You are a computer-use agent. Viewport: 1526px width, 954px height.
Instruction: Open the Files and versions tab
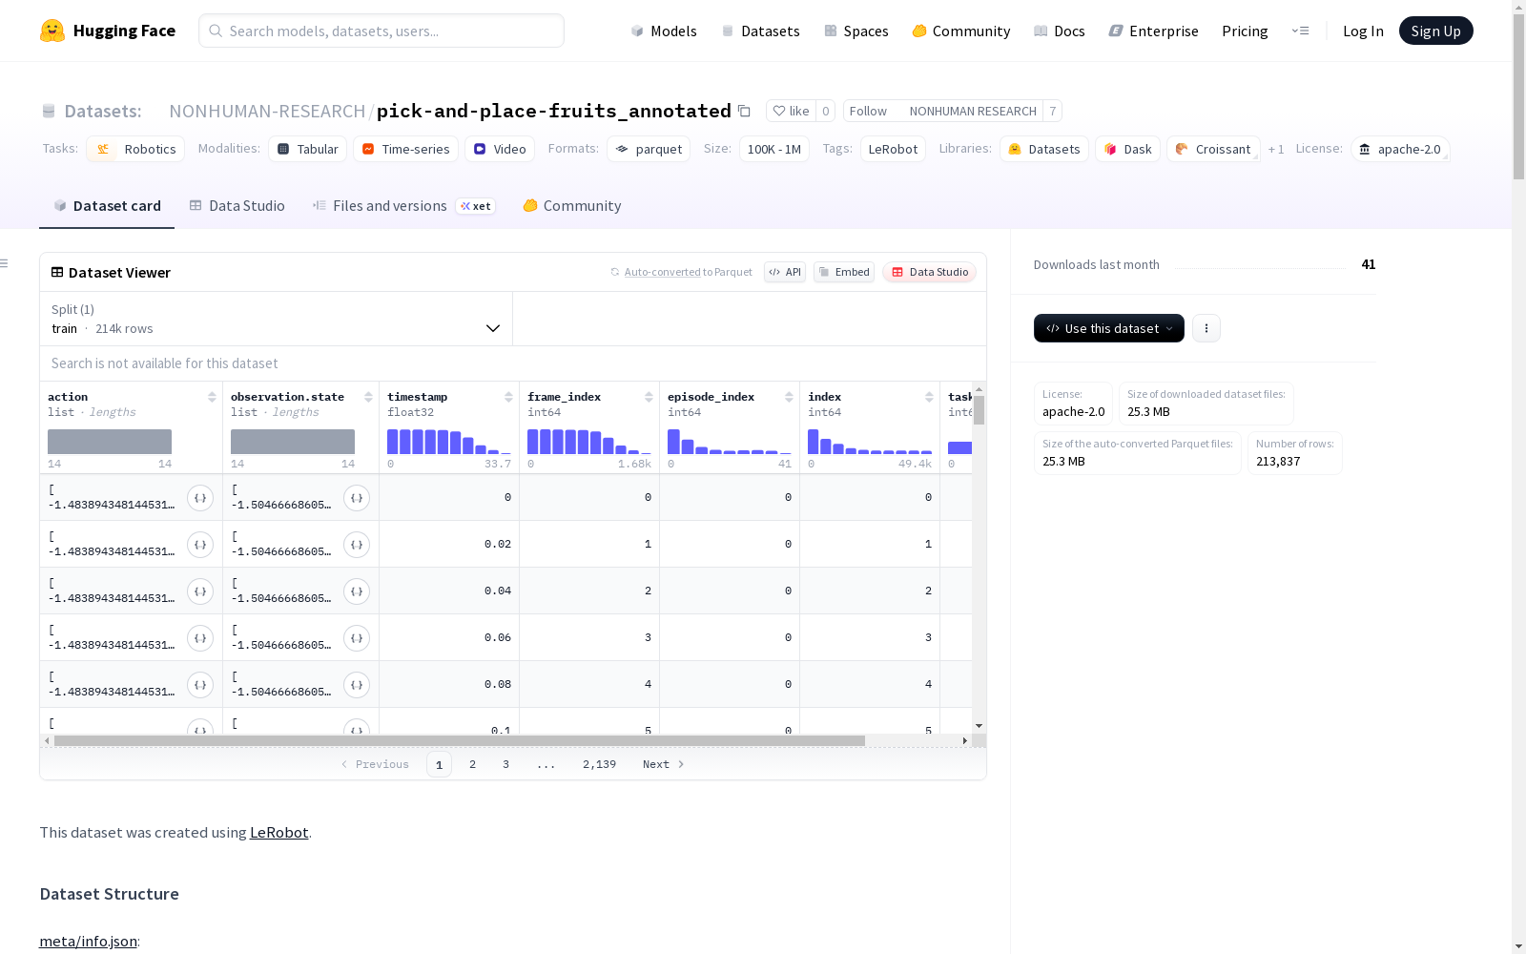403,206
